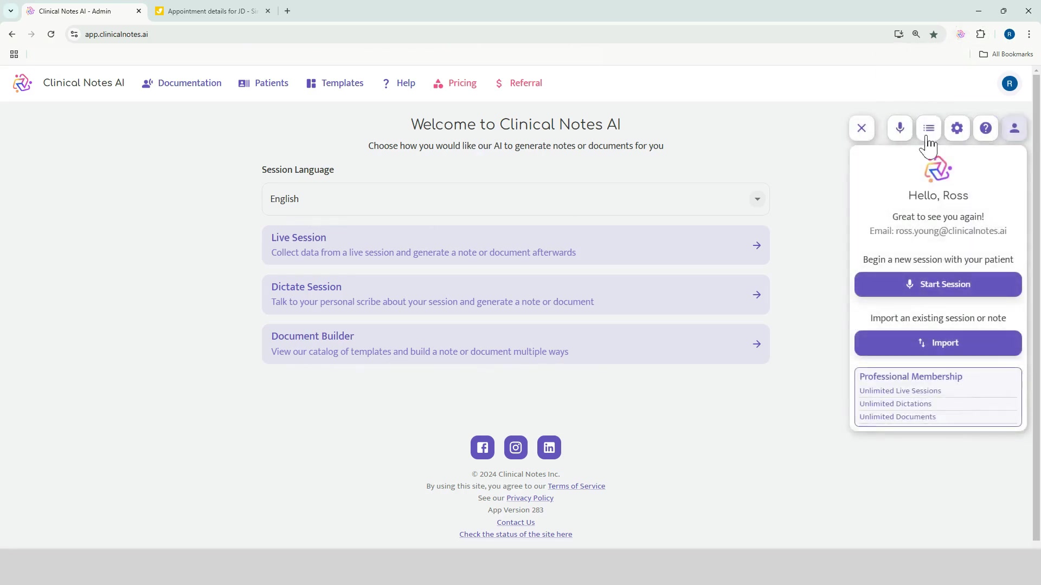Close the extension side panel
1041x585 pixels.
tap(862, 128)
